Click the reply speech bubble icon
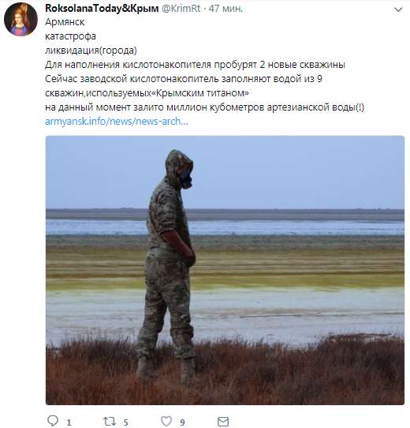 click(x=53, y=421)
